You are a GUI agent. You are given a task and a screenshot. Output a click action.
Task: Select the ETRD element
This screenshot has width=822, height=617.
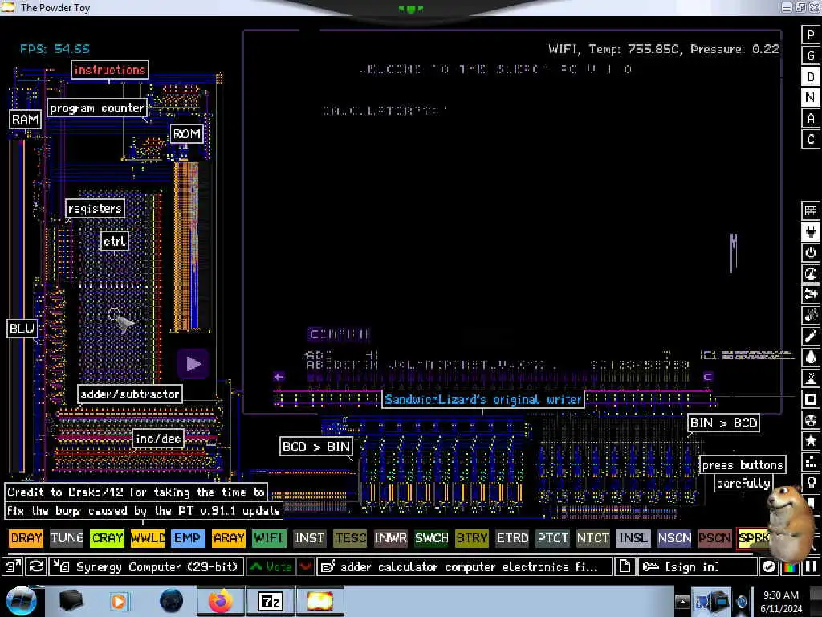pyautogui.click(x=512, y=538)
